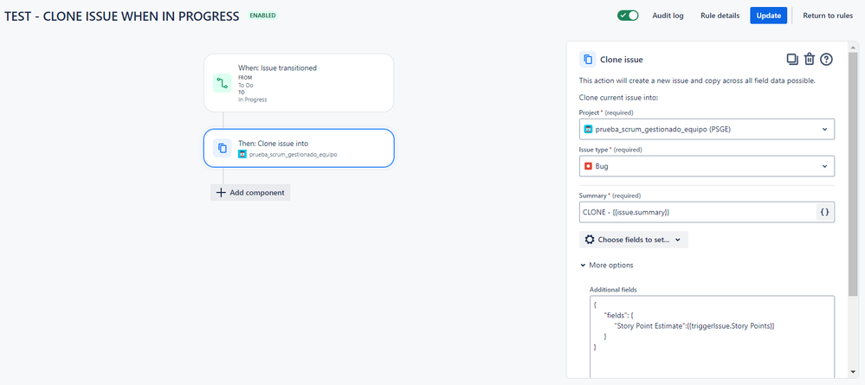The image size is (865, 385).
Task: Click the Clone issue panel header icon
Action: pos(588,59)
